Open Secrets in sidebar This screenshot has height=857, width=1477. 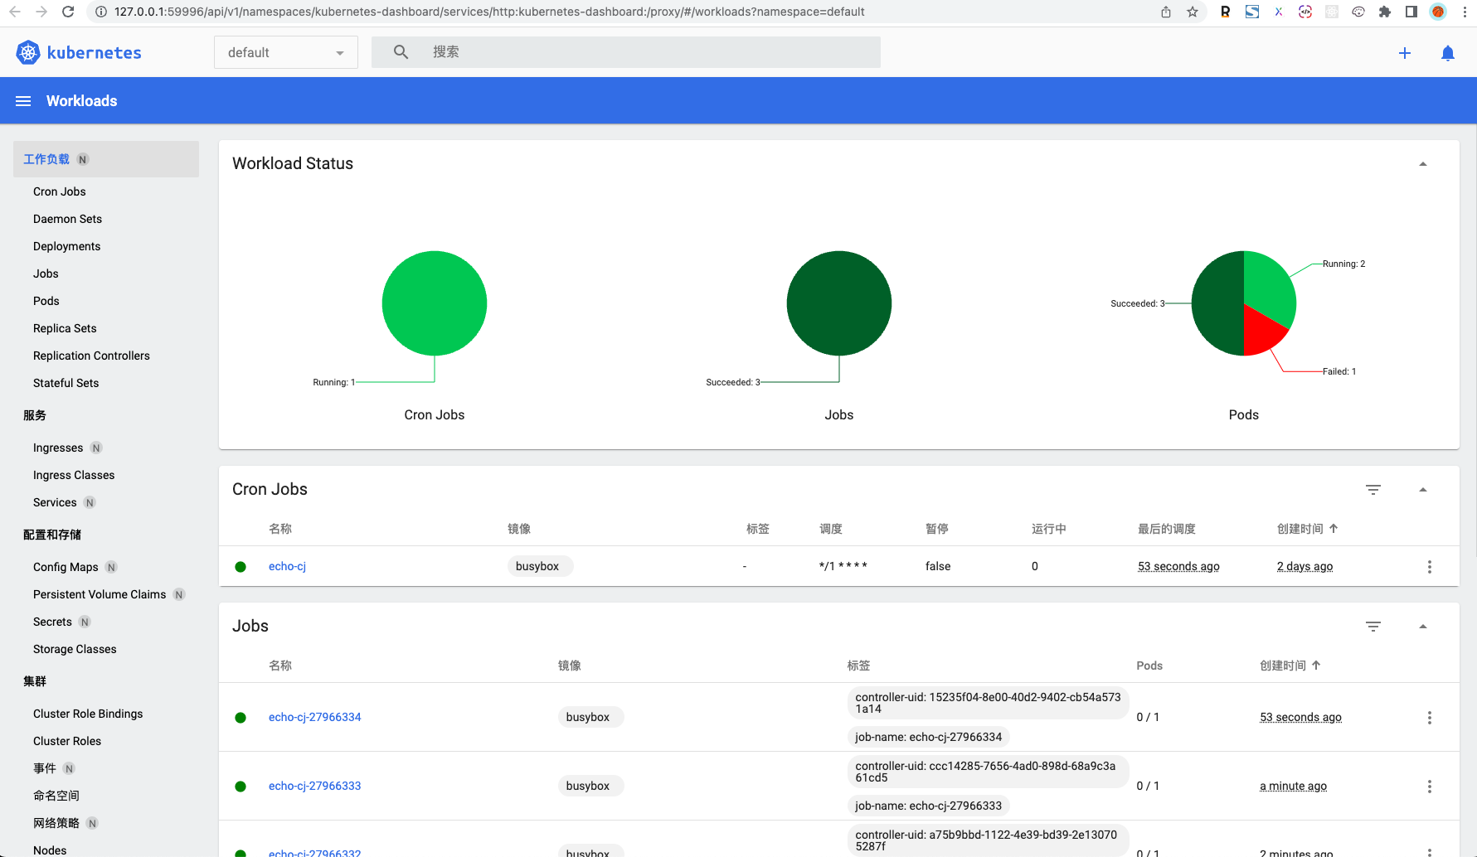coord(52,622)
